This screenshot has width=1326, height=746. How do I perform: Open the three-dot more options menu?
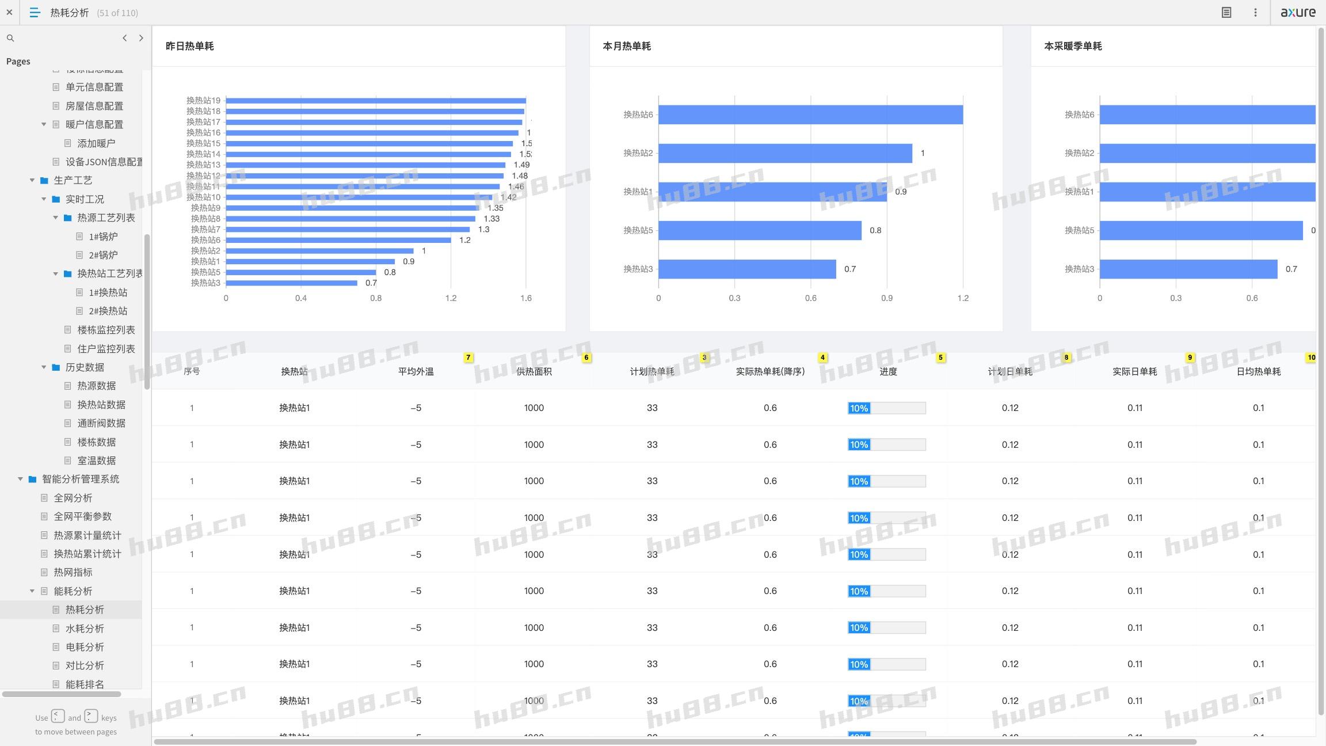point(1255,12)
